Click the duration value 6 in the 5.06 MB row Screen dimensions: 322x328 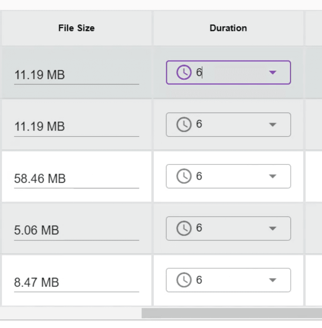click(199, 228)
